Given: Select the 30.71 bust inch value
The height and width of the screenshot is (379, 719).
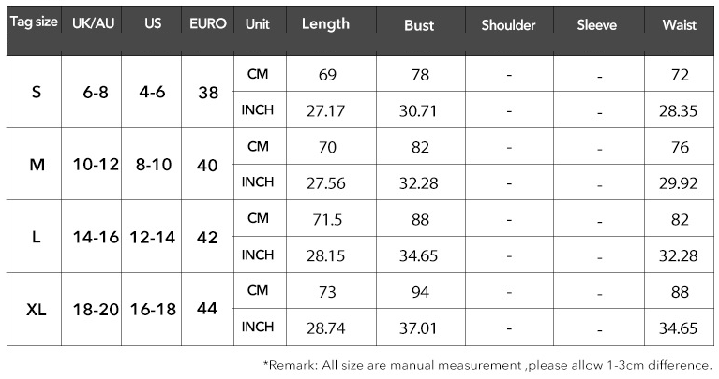Looking at the screenshot, I should click(419, 110).
